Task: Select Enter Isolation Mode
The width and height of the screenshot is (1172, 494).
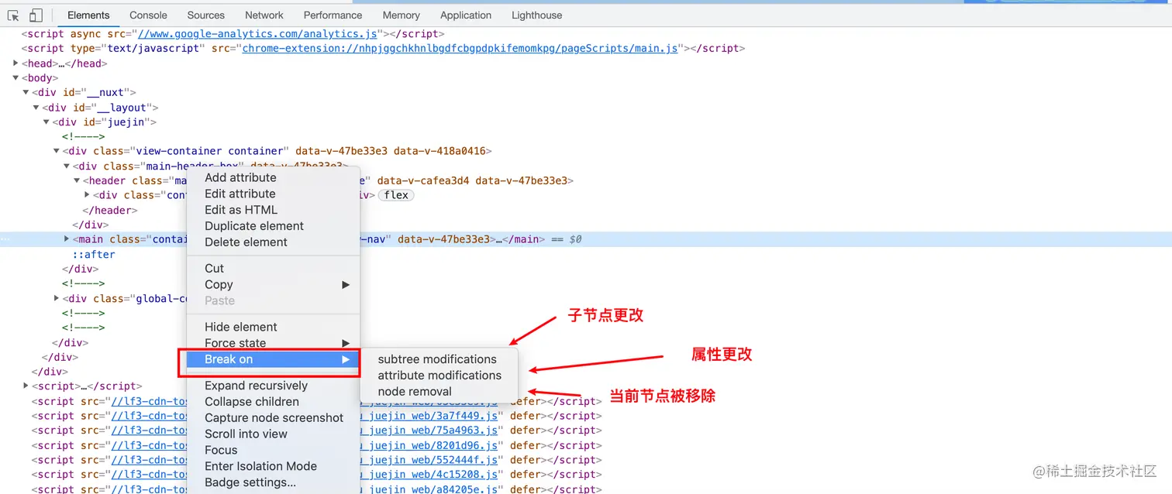Action: (x=260, y=466)
